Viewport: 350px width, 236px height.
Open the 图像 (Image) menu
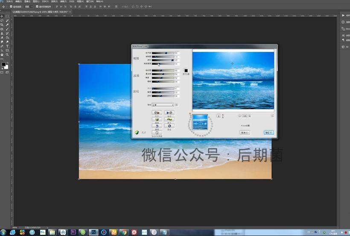click(x=27, y=2)
